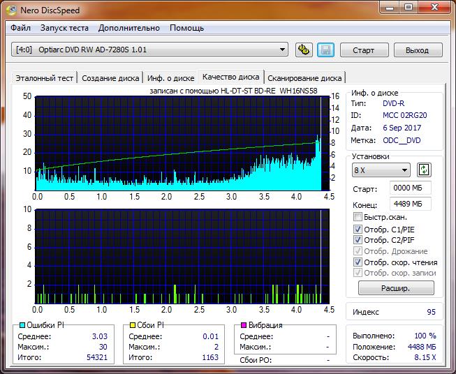Switch to the Инф. о диске tab

point(171,78)
